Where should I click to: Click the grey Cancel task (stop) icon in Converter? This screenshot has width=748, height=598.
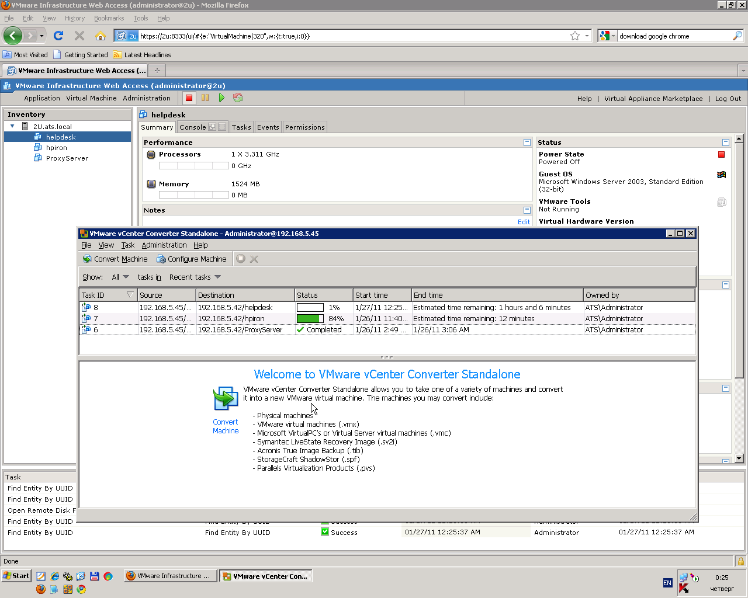point(241,259)
